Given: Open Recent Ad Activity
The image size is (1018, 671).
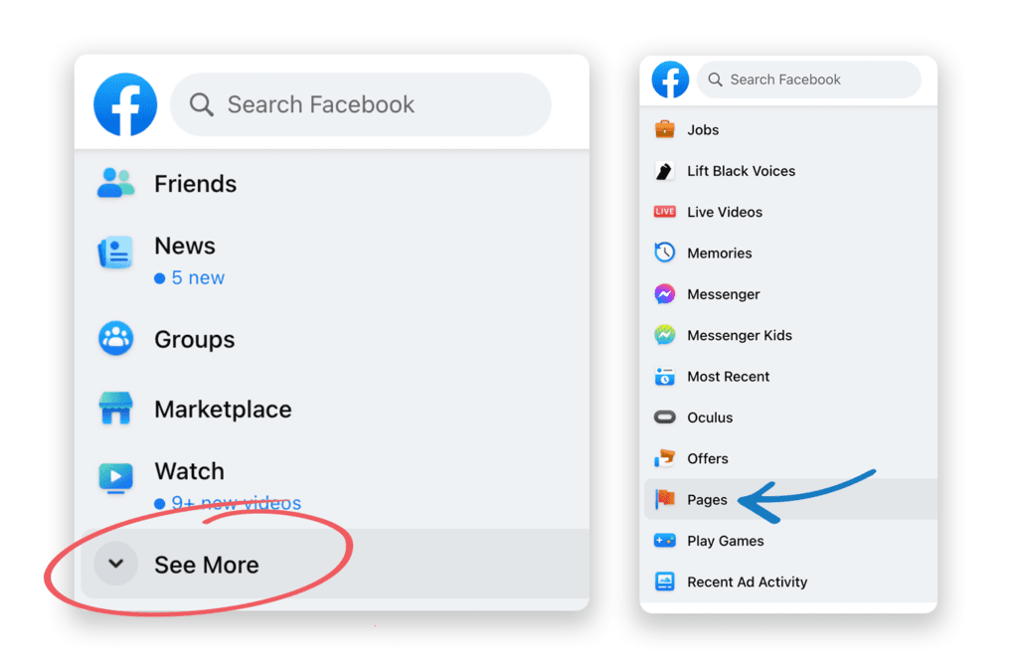Looking at the screenshot, I should pyautogui.click(x=747, y=582).
